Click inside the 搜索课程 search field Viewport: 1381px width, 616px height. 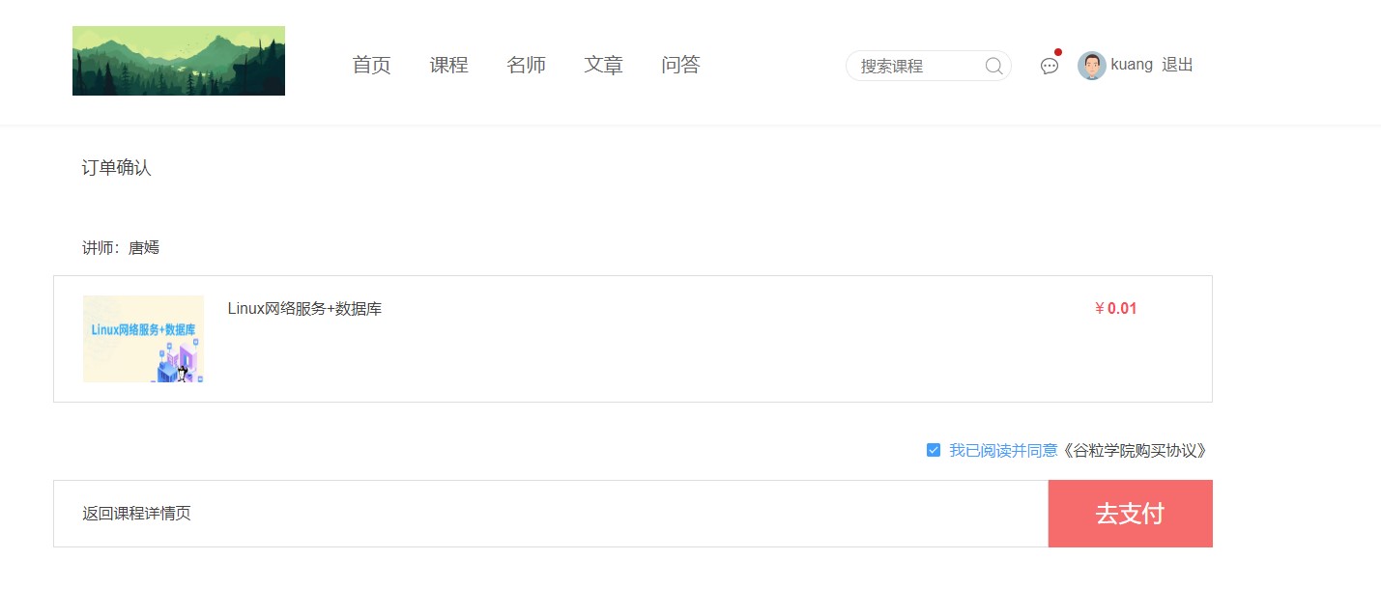[918, 66]
